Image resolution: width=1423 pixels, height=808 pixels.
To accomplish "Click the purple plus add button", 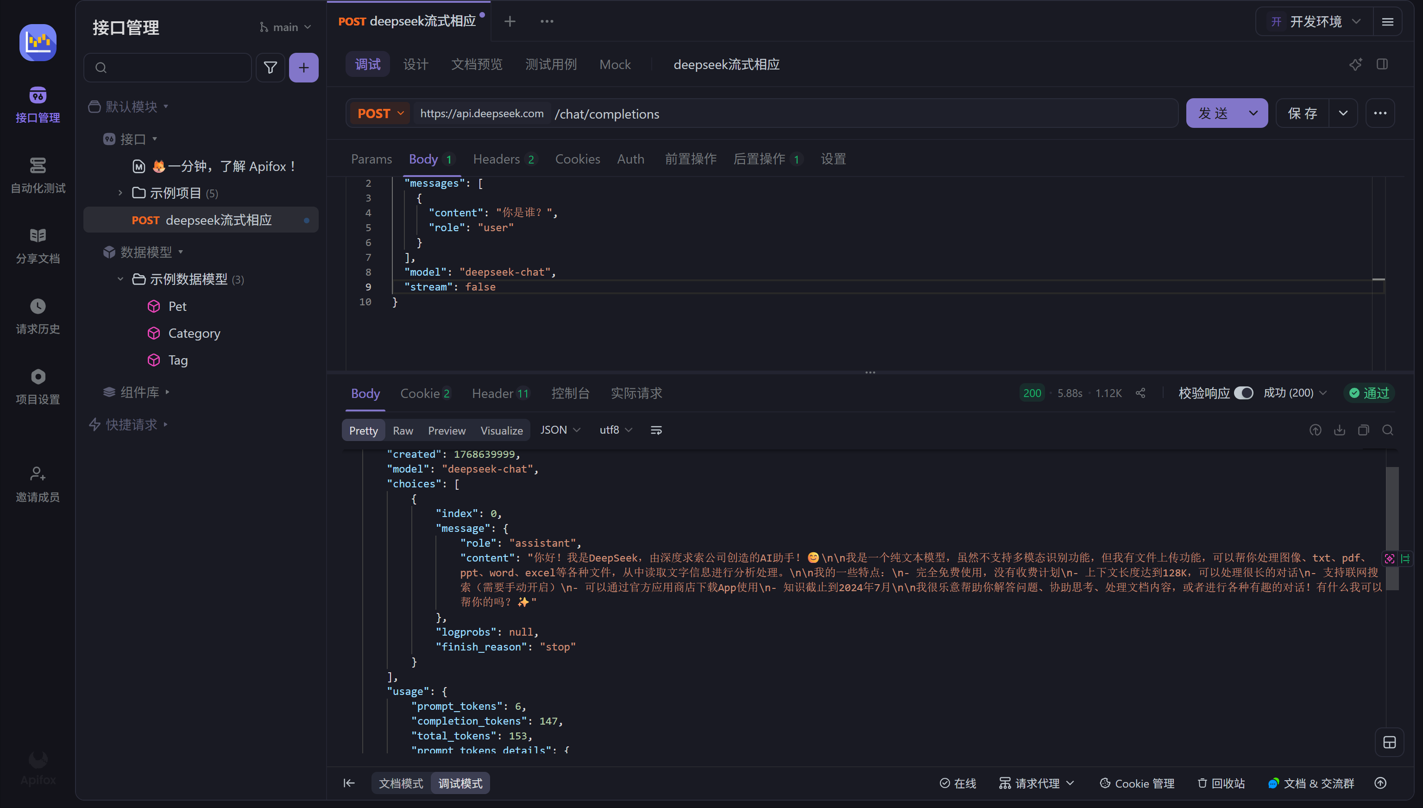I will (303, 68).
